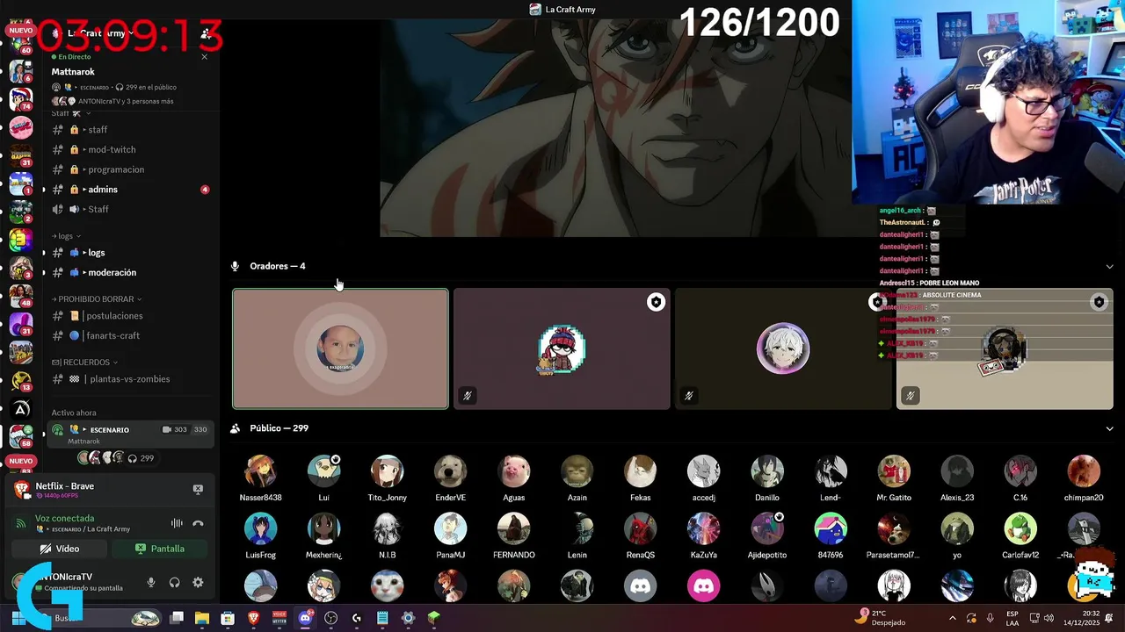
Task: Open File Explorer from taskbar
Action: 202,618
